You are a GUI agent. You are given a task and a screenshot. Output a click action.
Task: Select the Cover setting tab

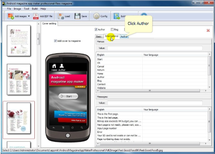click(49, 23)
